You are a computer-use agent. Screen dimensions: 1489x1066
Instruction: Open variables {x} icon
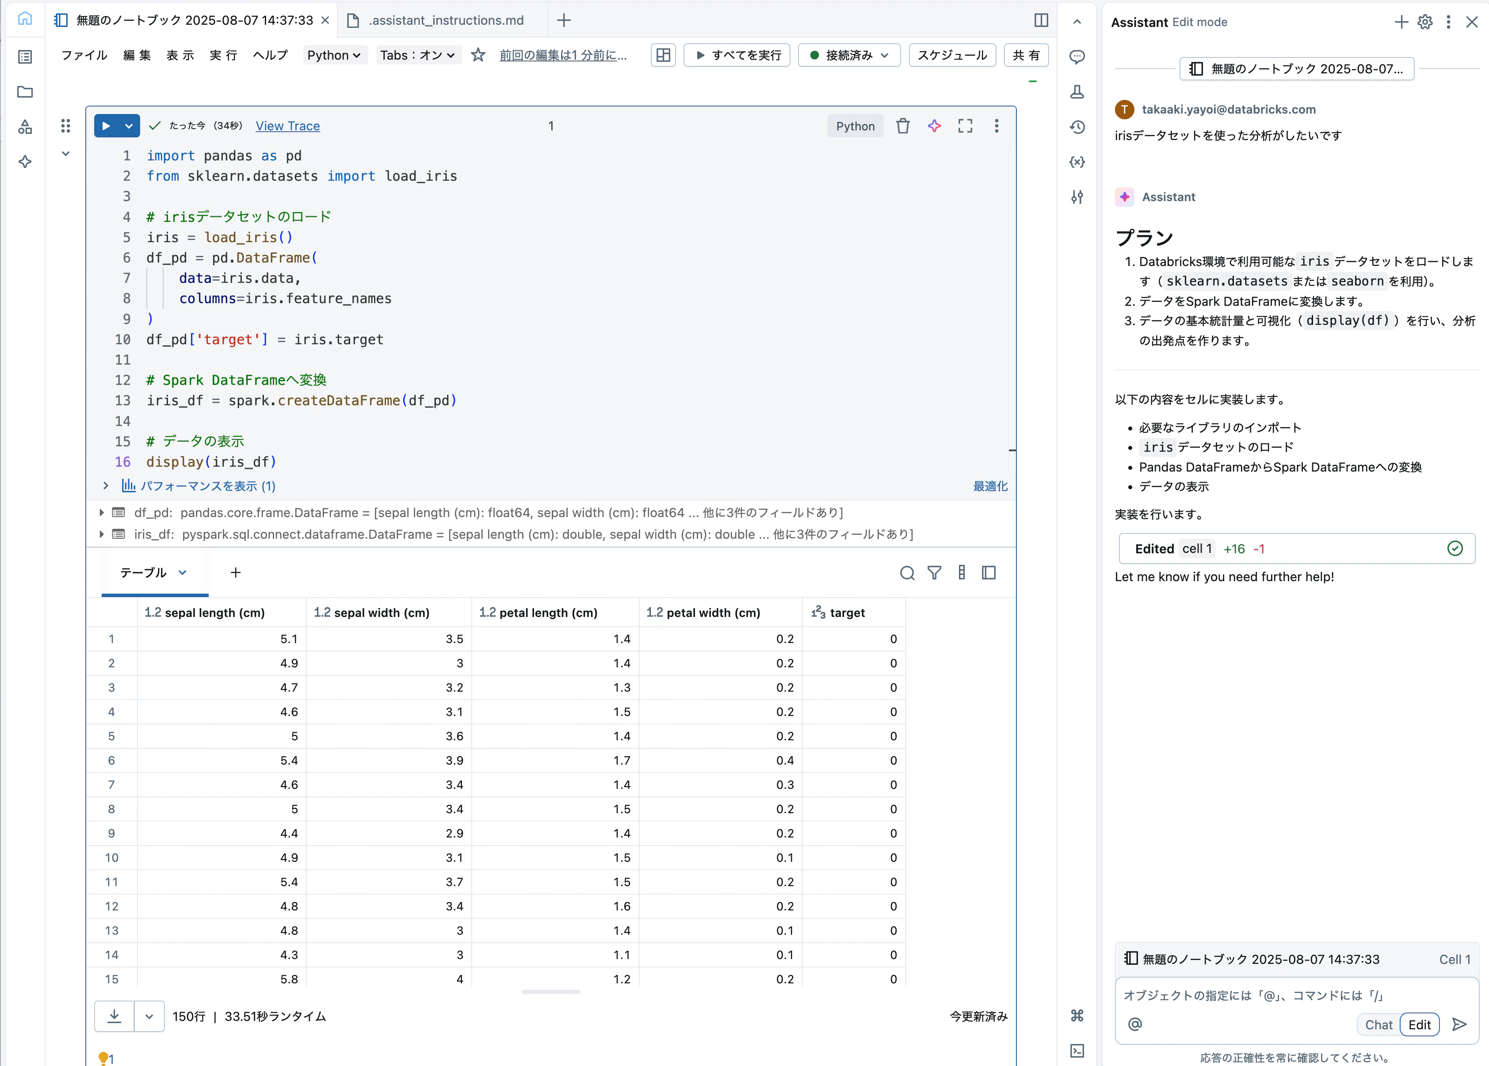click(1077, 161)
